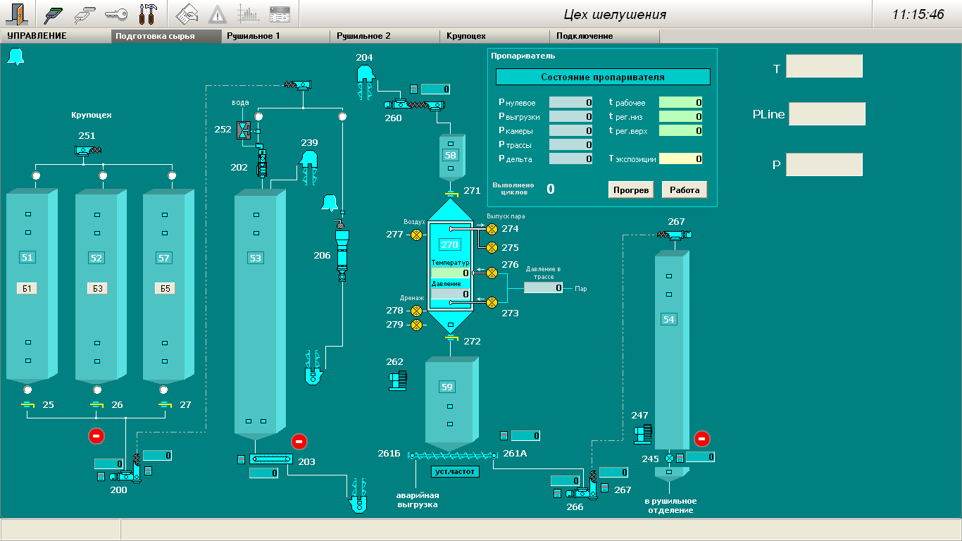This screenshot has height=541, width=962.
Task: Open access via the key icon
Action: (x=115, y=14)
